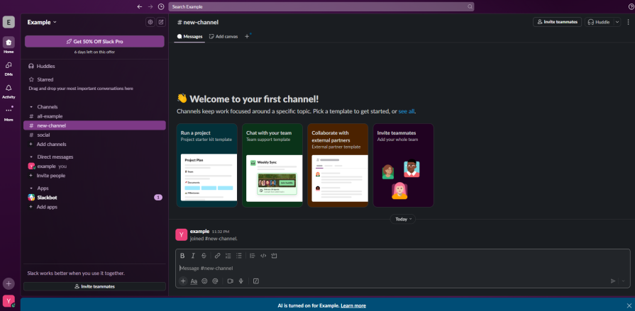Click Invite people in sidebar

pyautogui.click(x=95, y=176)
